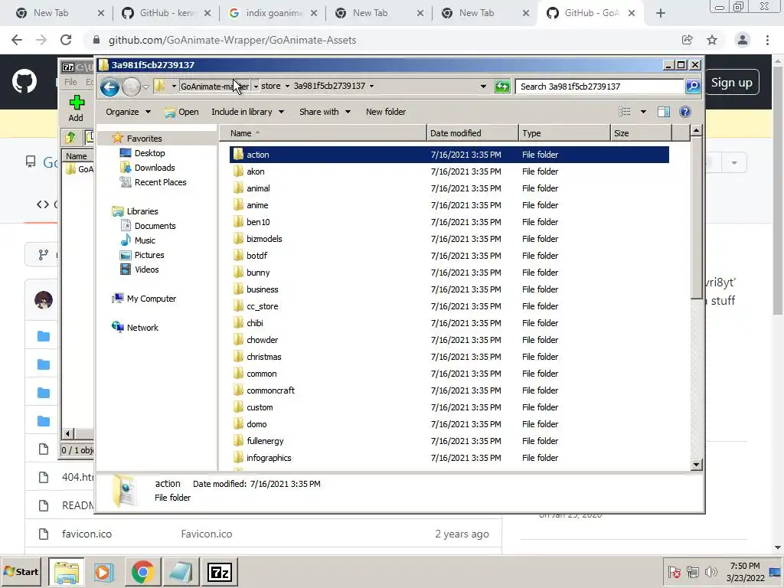Bookmark this page with the star icon
The height and width of the screenshot is (588, 784).
pyautogui.click(x=712, y=40)
